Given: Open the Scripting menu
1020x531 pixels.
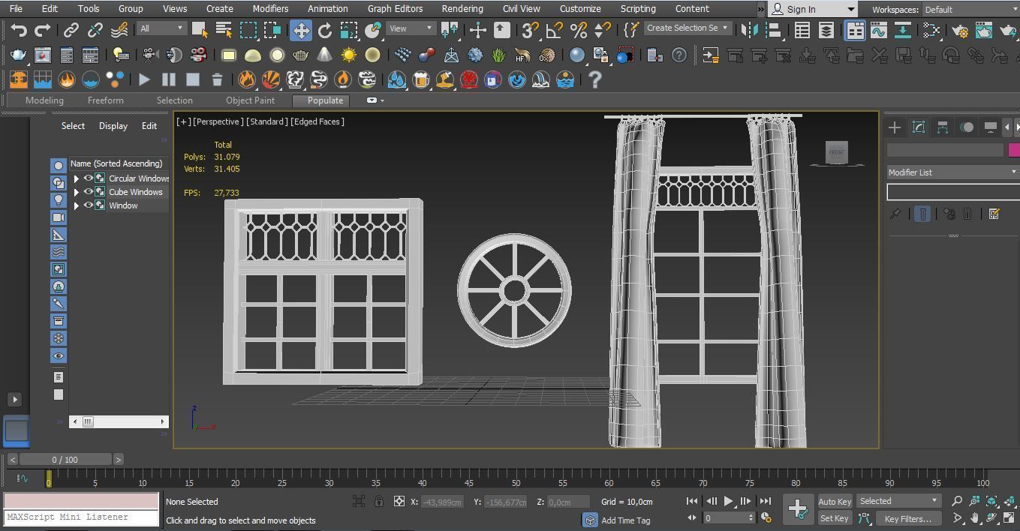Looking at the screenshot, I should click(x=638, y=9).
